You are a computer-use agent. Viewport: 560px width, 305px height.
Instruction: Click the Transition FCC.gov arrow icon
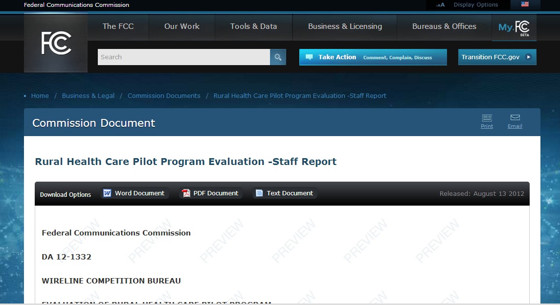[529, 57]
